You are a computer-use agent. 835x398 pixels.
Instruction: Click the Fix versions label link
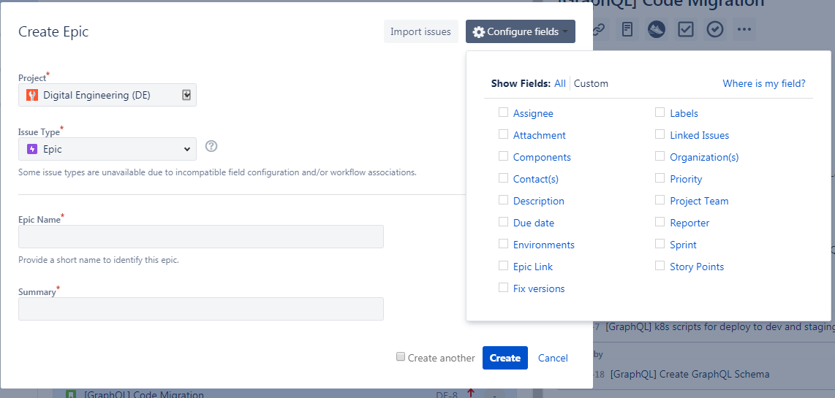[539, 289]
